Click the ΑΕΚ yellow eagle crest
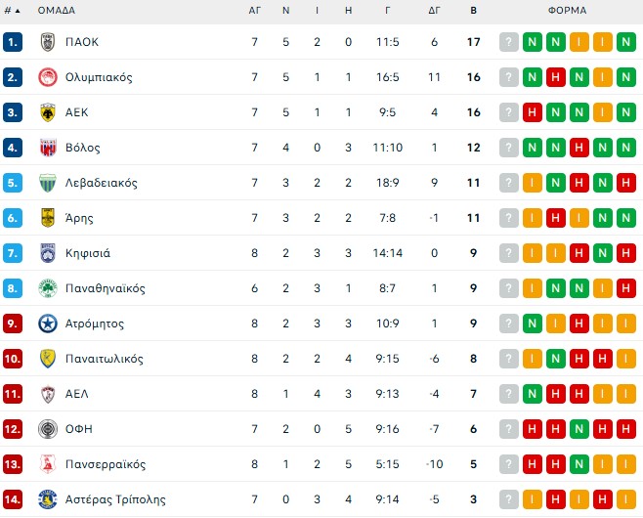The height and width of the screenshot is (518, 643). point(47,112)
